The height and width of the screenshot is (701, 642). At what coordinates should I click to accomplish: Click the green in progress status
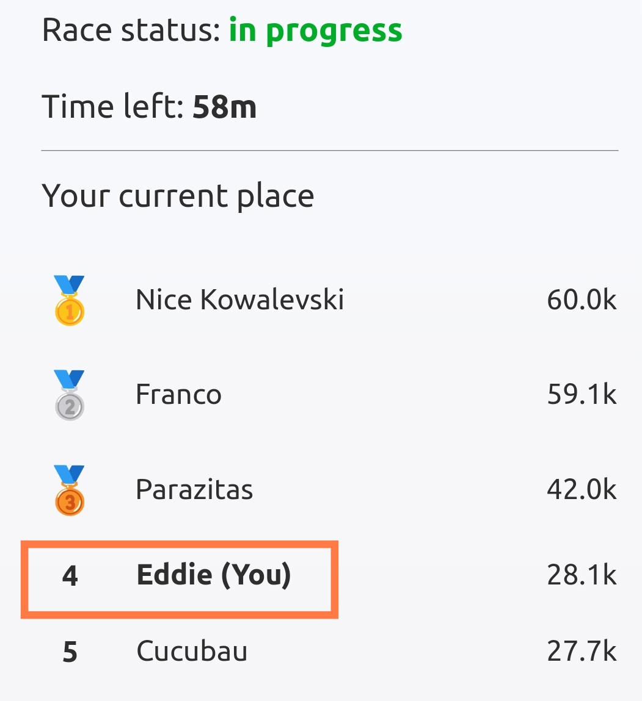click(316, 31)
